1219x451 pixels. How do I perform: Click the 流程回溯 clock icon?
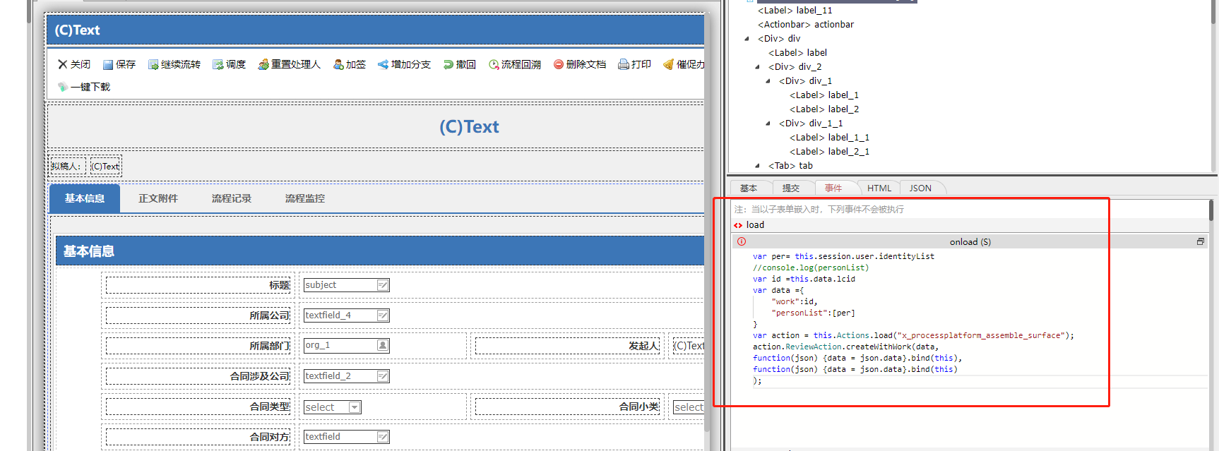(494, 65)
